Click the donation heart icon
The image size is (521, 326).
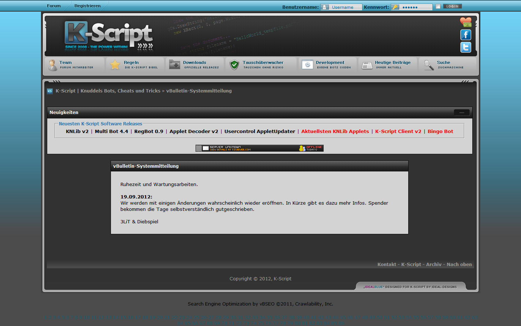pos(465,22)
